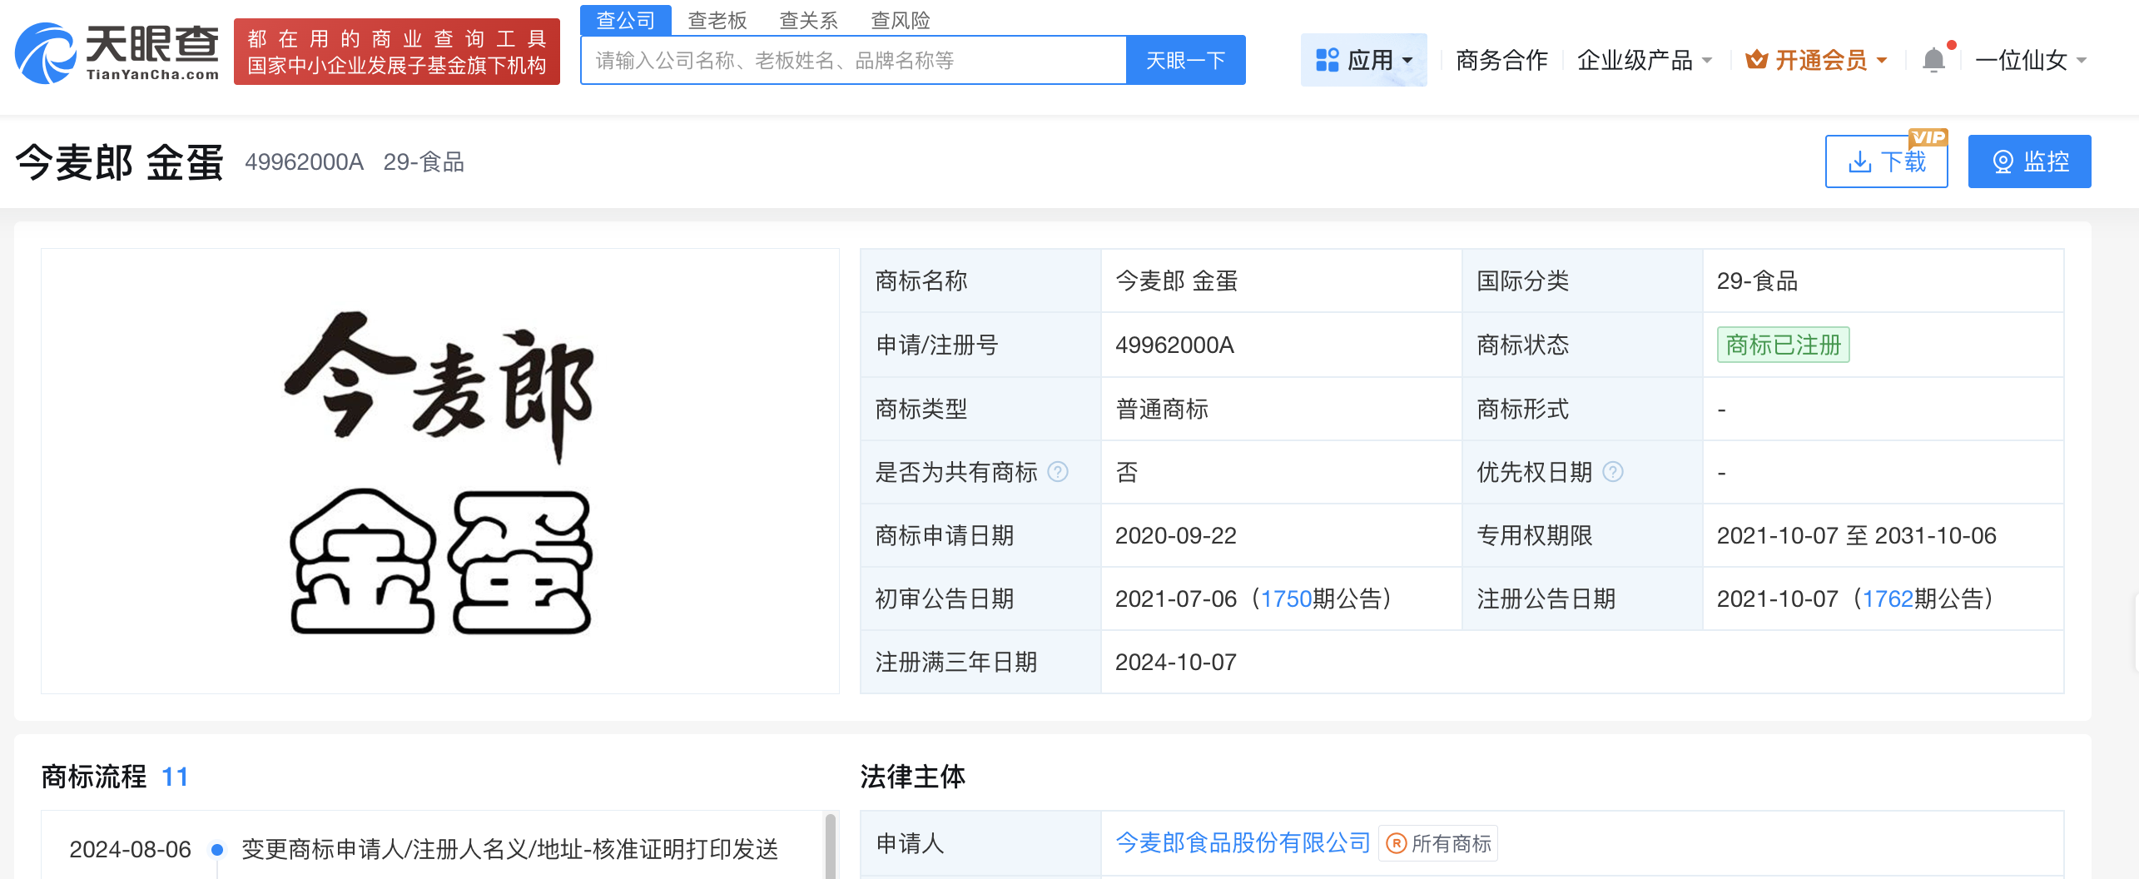2139x879 pixels.
Task: Click the TianYanCha logo
Action: [x=117, y=52]
